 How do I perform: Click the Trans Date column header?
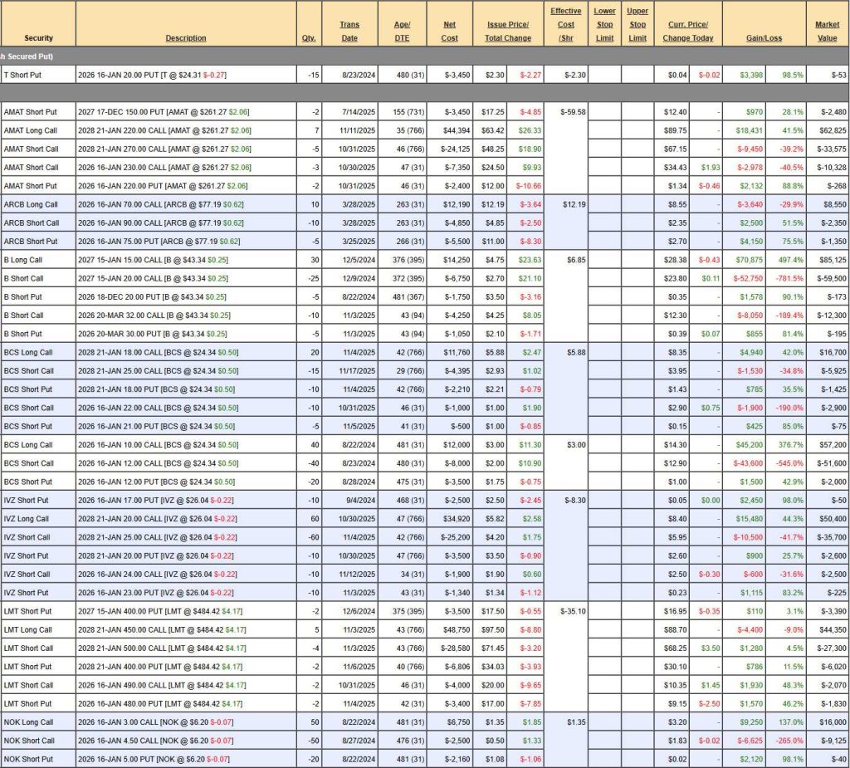click(349, 31)
